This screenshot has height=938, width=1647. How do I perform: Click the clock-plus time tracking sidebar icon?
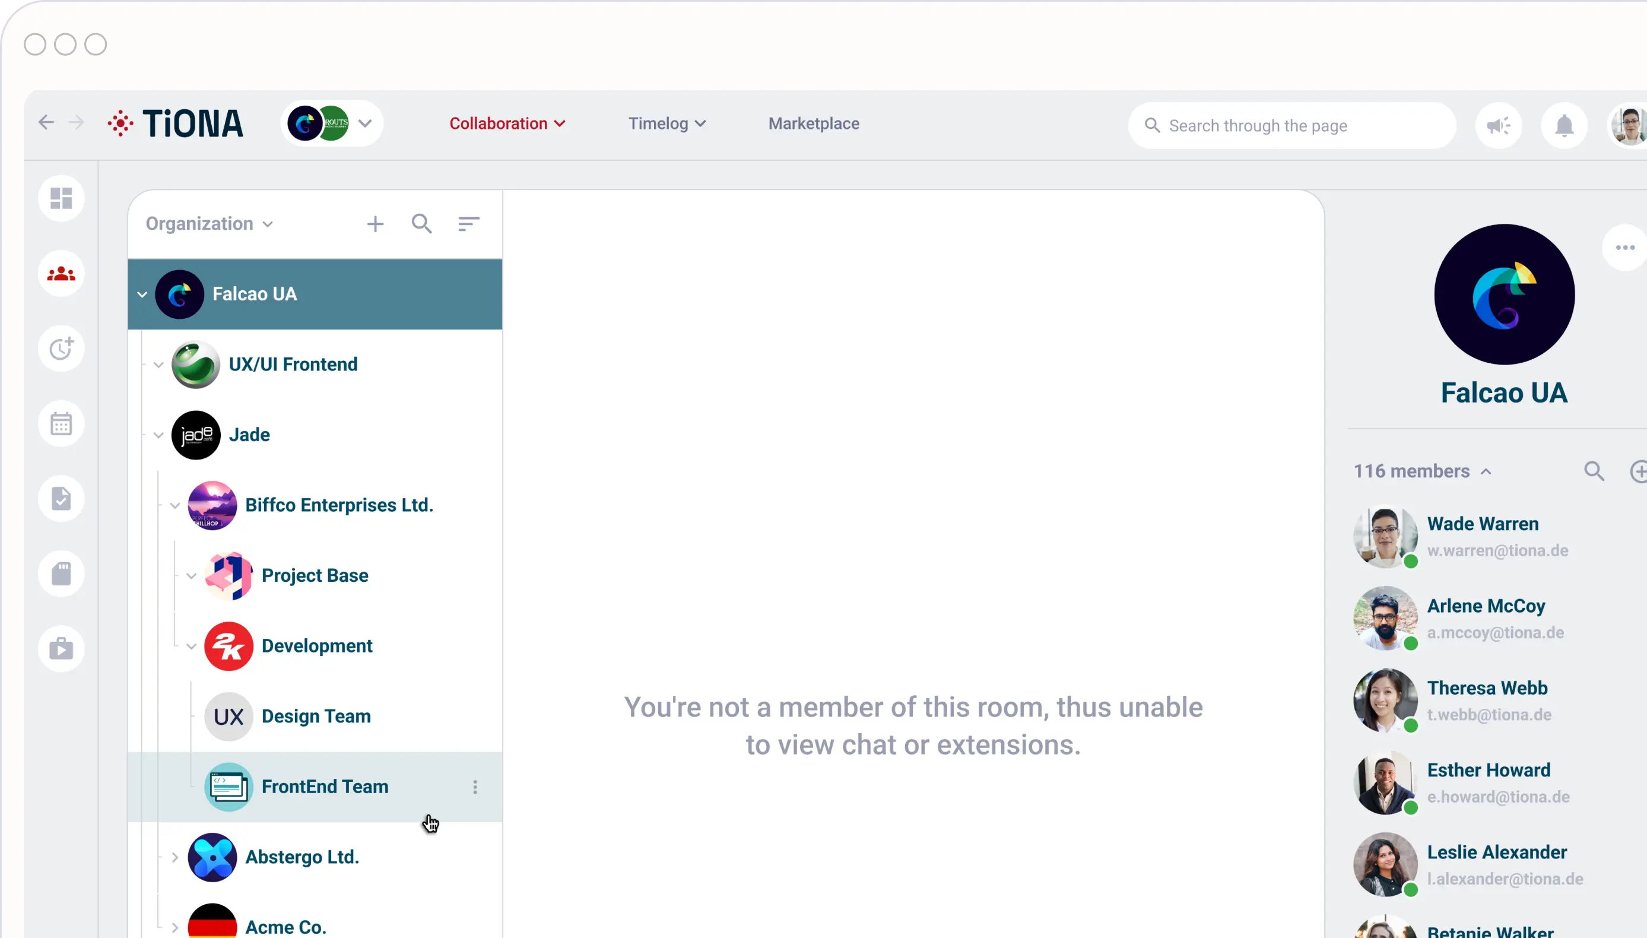[61, 348]
